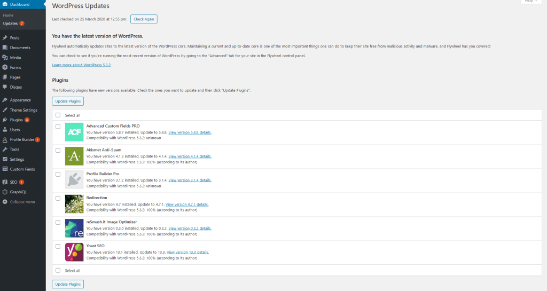Click the Collapse menu arrow icon

[x=5, y=202]
